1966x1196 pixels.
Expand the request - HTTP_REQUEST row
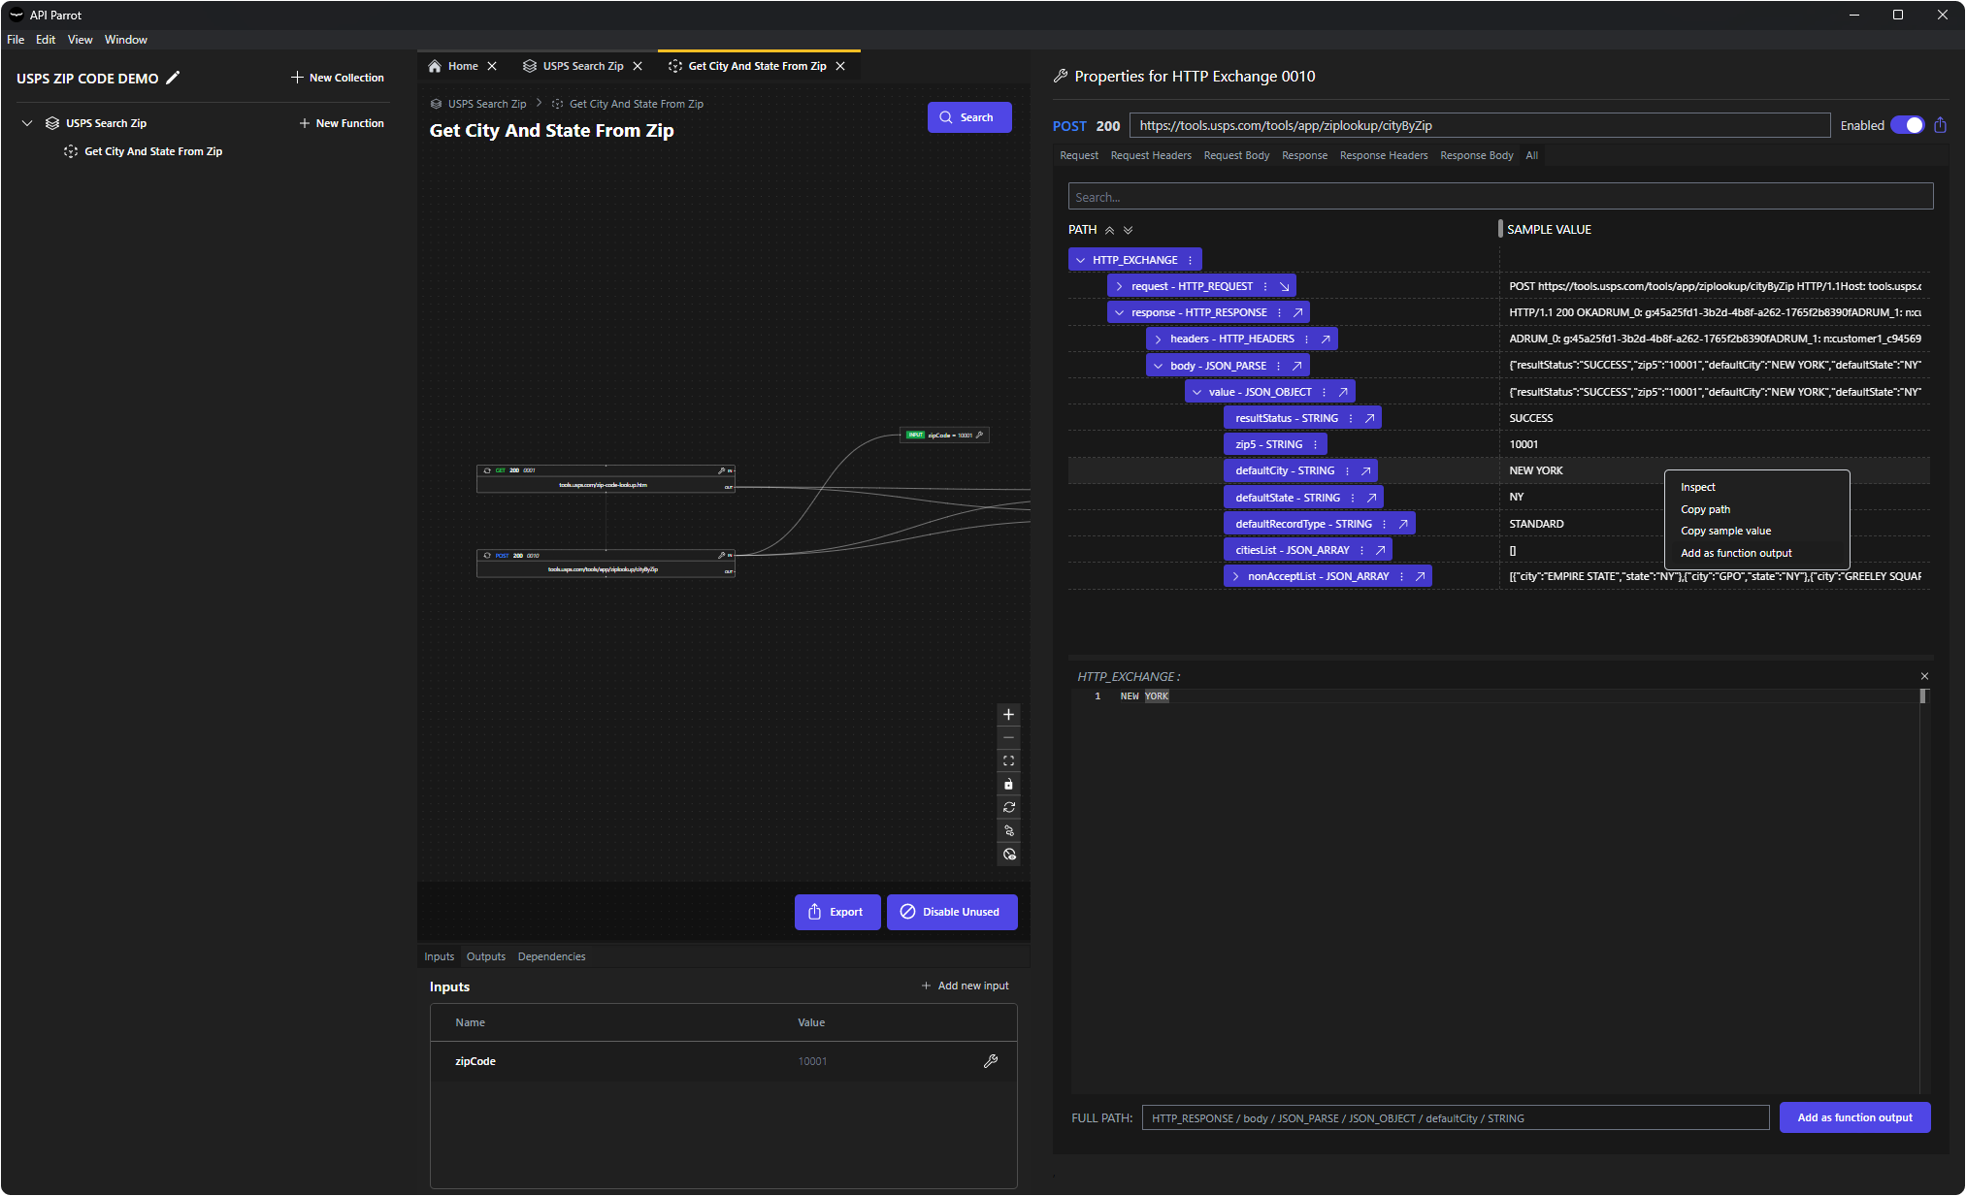1119,285
